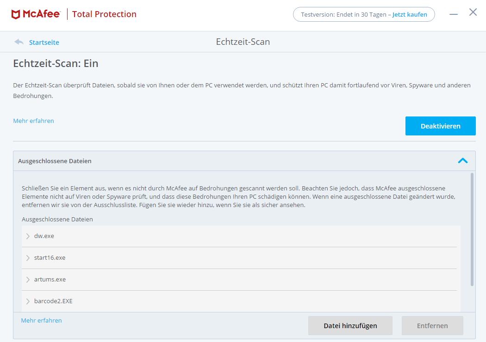Viewport: 486px width, 342px height.
Task: Click the McAfee shield logo
Action: point(16,14)
